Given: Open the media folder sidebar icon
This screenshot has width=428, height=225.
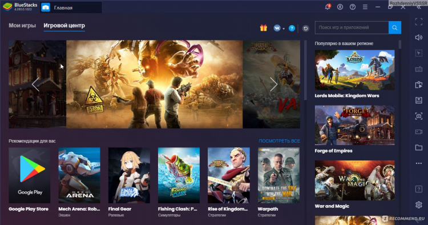Looking at the screenshot, I should [x=419, y=148].
